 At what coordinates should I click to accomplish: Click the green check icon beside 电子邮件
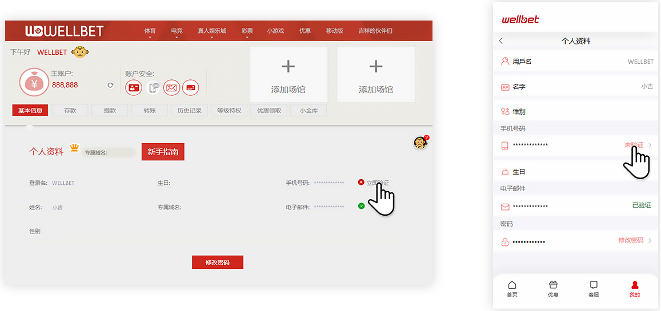(x=361, y=206)
